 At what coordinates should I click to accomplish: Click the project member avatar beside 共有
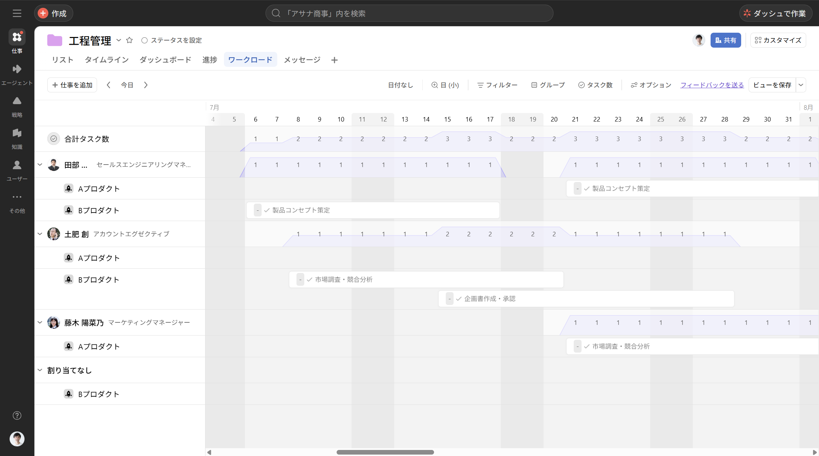tap(699, 40)
